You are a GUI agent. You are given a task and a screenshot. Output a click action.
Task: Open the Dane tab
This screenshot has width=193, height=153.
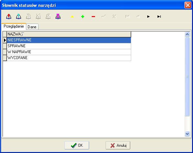click(32, 27)
